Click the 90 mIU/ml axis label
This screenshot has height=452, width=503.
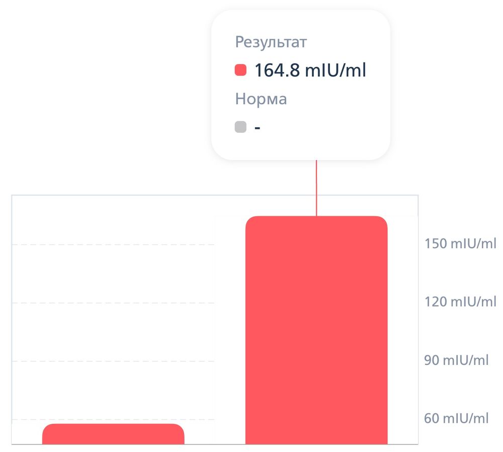click(456, 360)
